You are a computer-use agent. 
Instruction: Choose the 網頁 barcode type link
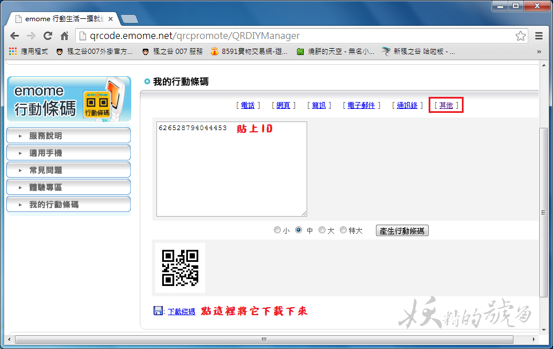tap(283, 105)
